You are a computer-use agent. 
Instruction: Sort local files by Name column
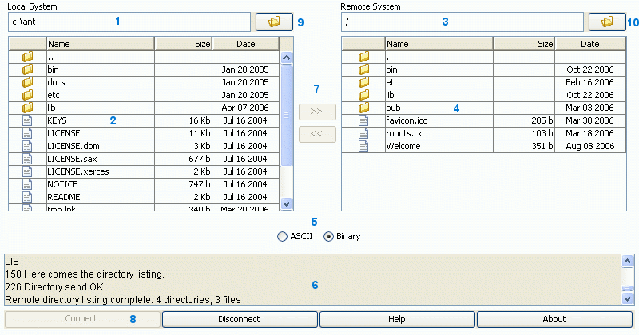coord(100,44)
